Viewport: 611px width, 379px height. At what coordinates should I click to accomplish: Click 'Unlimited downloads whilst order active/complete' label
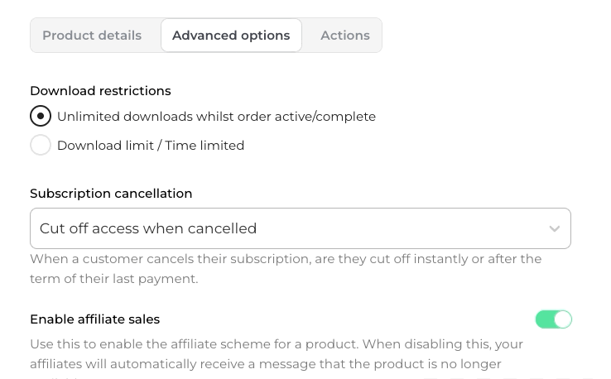point(216,117)
